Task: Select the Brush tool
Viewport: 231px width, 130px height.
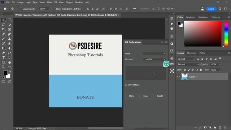Action: tap(3, 39)
